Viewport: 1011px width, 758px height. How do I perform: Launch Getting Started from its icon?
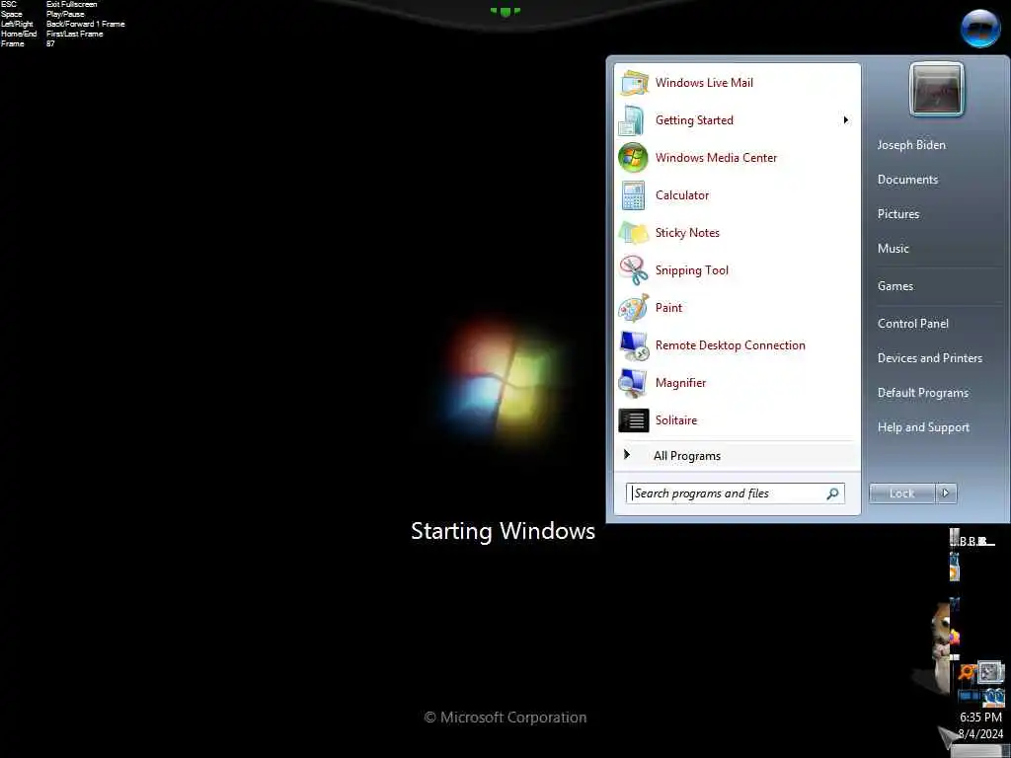point(632,120)
